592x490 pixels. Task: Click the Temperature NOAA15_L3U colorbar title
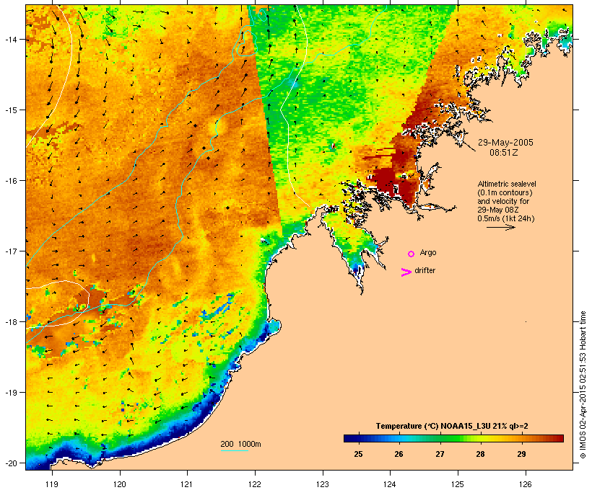pos(452,426)
